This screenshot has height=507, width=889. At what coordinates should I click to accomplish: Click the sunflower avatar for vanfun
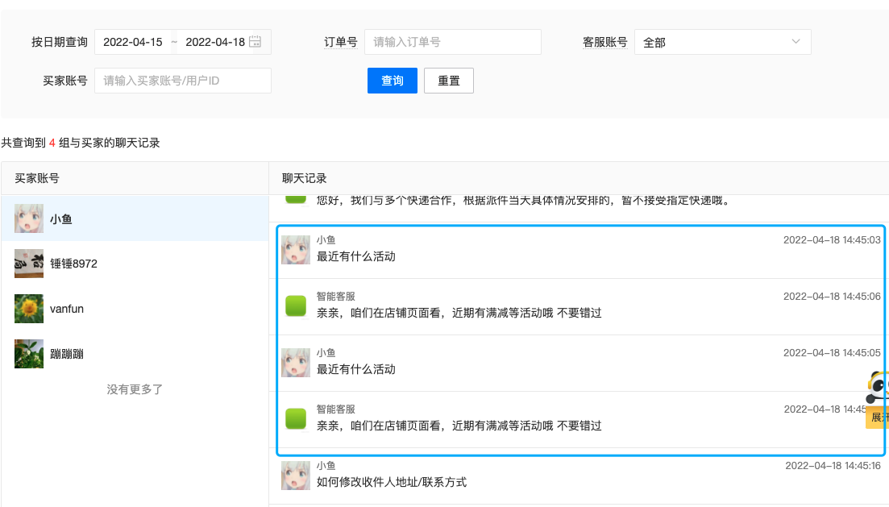[29, 309]
